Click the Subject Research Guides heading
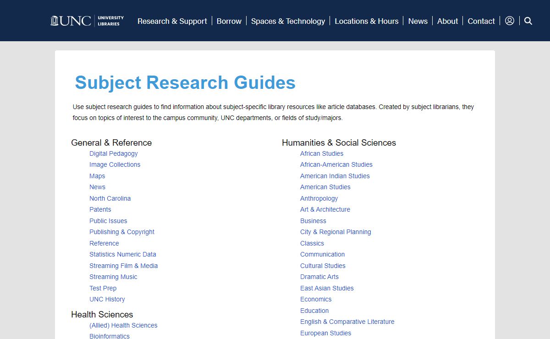The height and width of the screenshot is (339, 550). (185, 82)
